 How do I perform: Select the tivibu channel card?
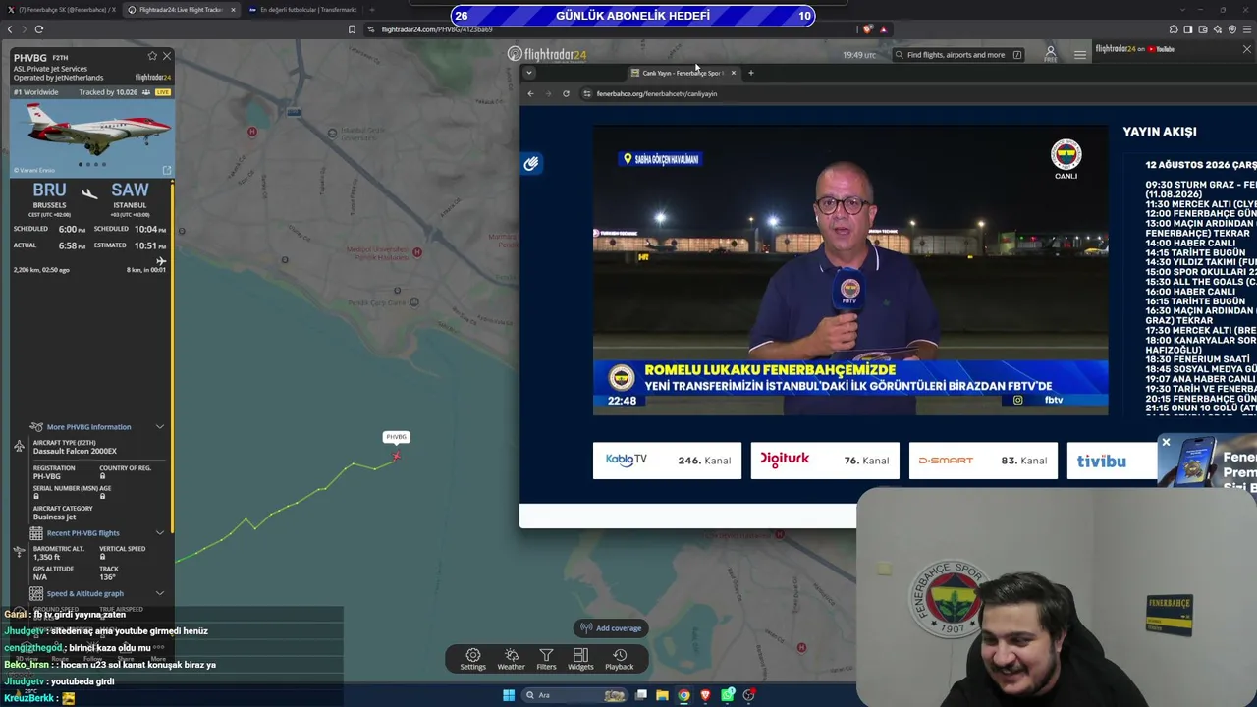(x=1112, y=461)
